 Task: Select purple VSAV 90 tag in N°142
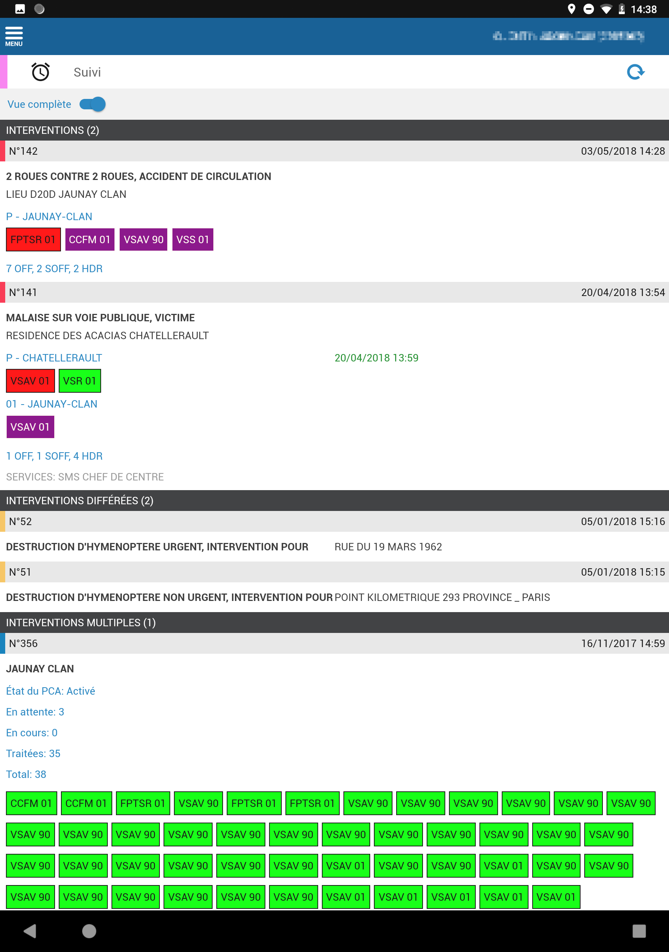click(143, 239)
